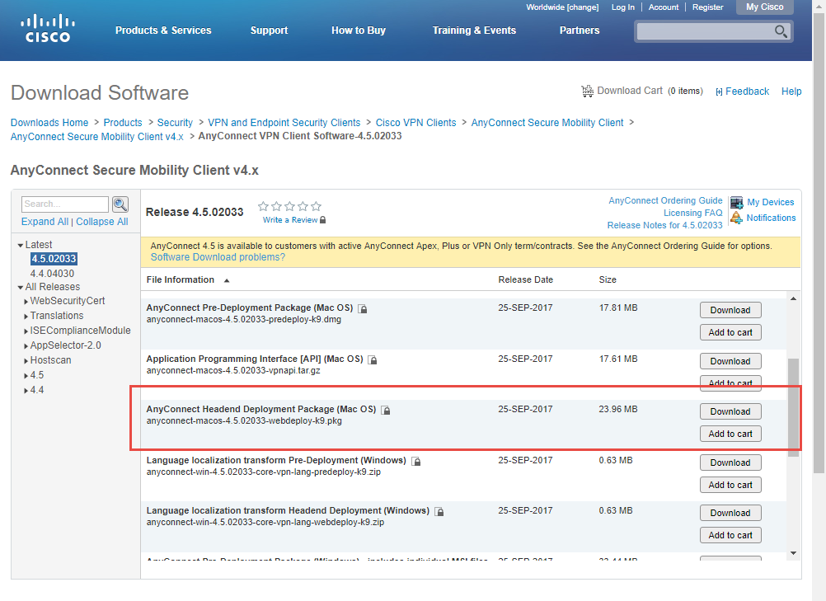The height and width of the screenshot is (601, 826).
Task: Open the Support menu
Action: [x=270, y=31]
